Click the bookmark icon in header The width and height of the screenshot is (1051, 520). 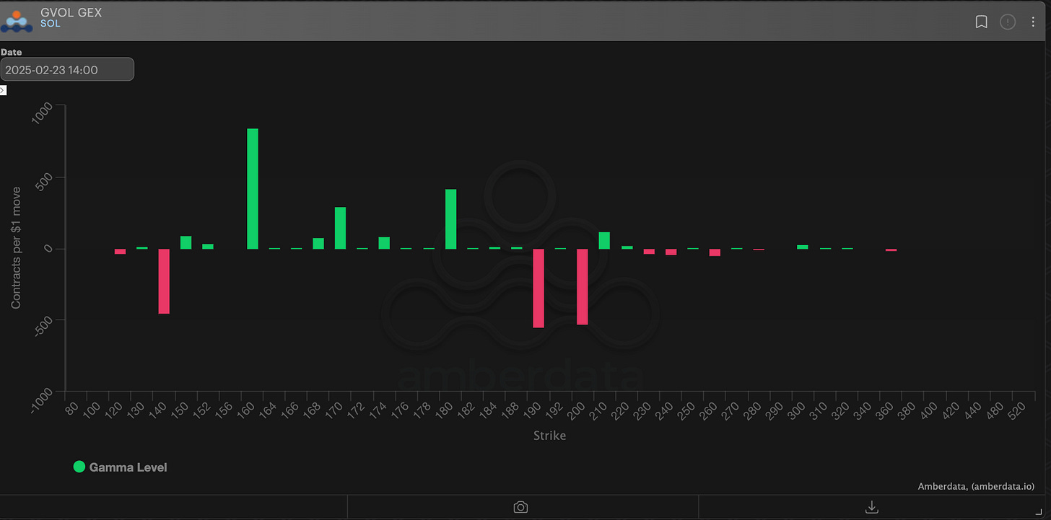click(x=981, y=22)
